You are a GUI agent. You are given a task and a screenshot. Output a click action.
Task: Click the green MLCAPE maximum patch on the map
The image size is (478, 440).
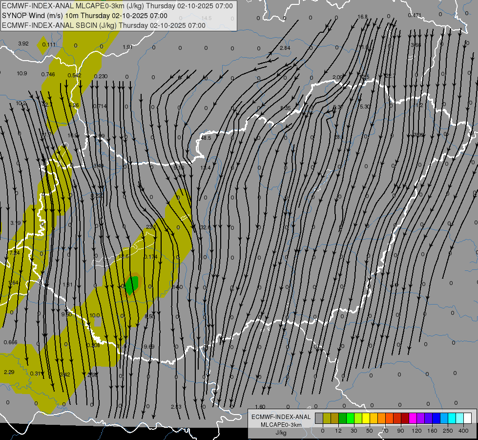(132, 285)
